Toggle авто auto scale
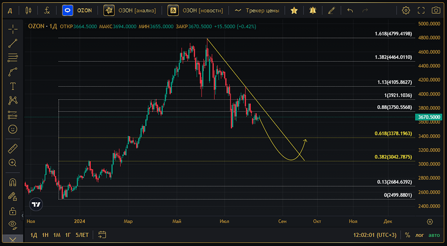 (434, 235)
